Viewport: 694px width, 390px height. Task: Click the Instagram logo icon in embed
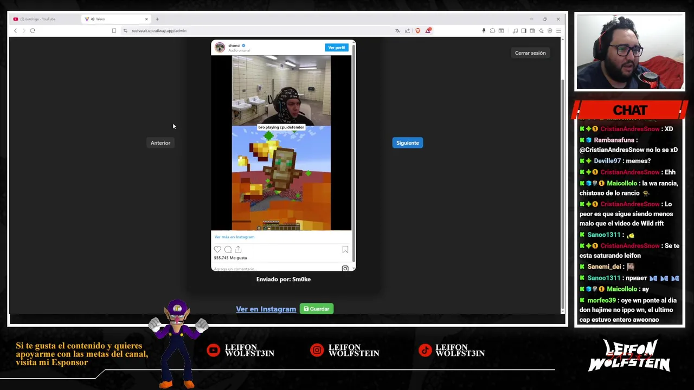pos(345,269)
